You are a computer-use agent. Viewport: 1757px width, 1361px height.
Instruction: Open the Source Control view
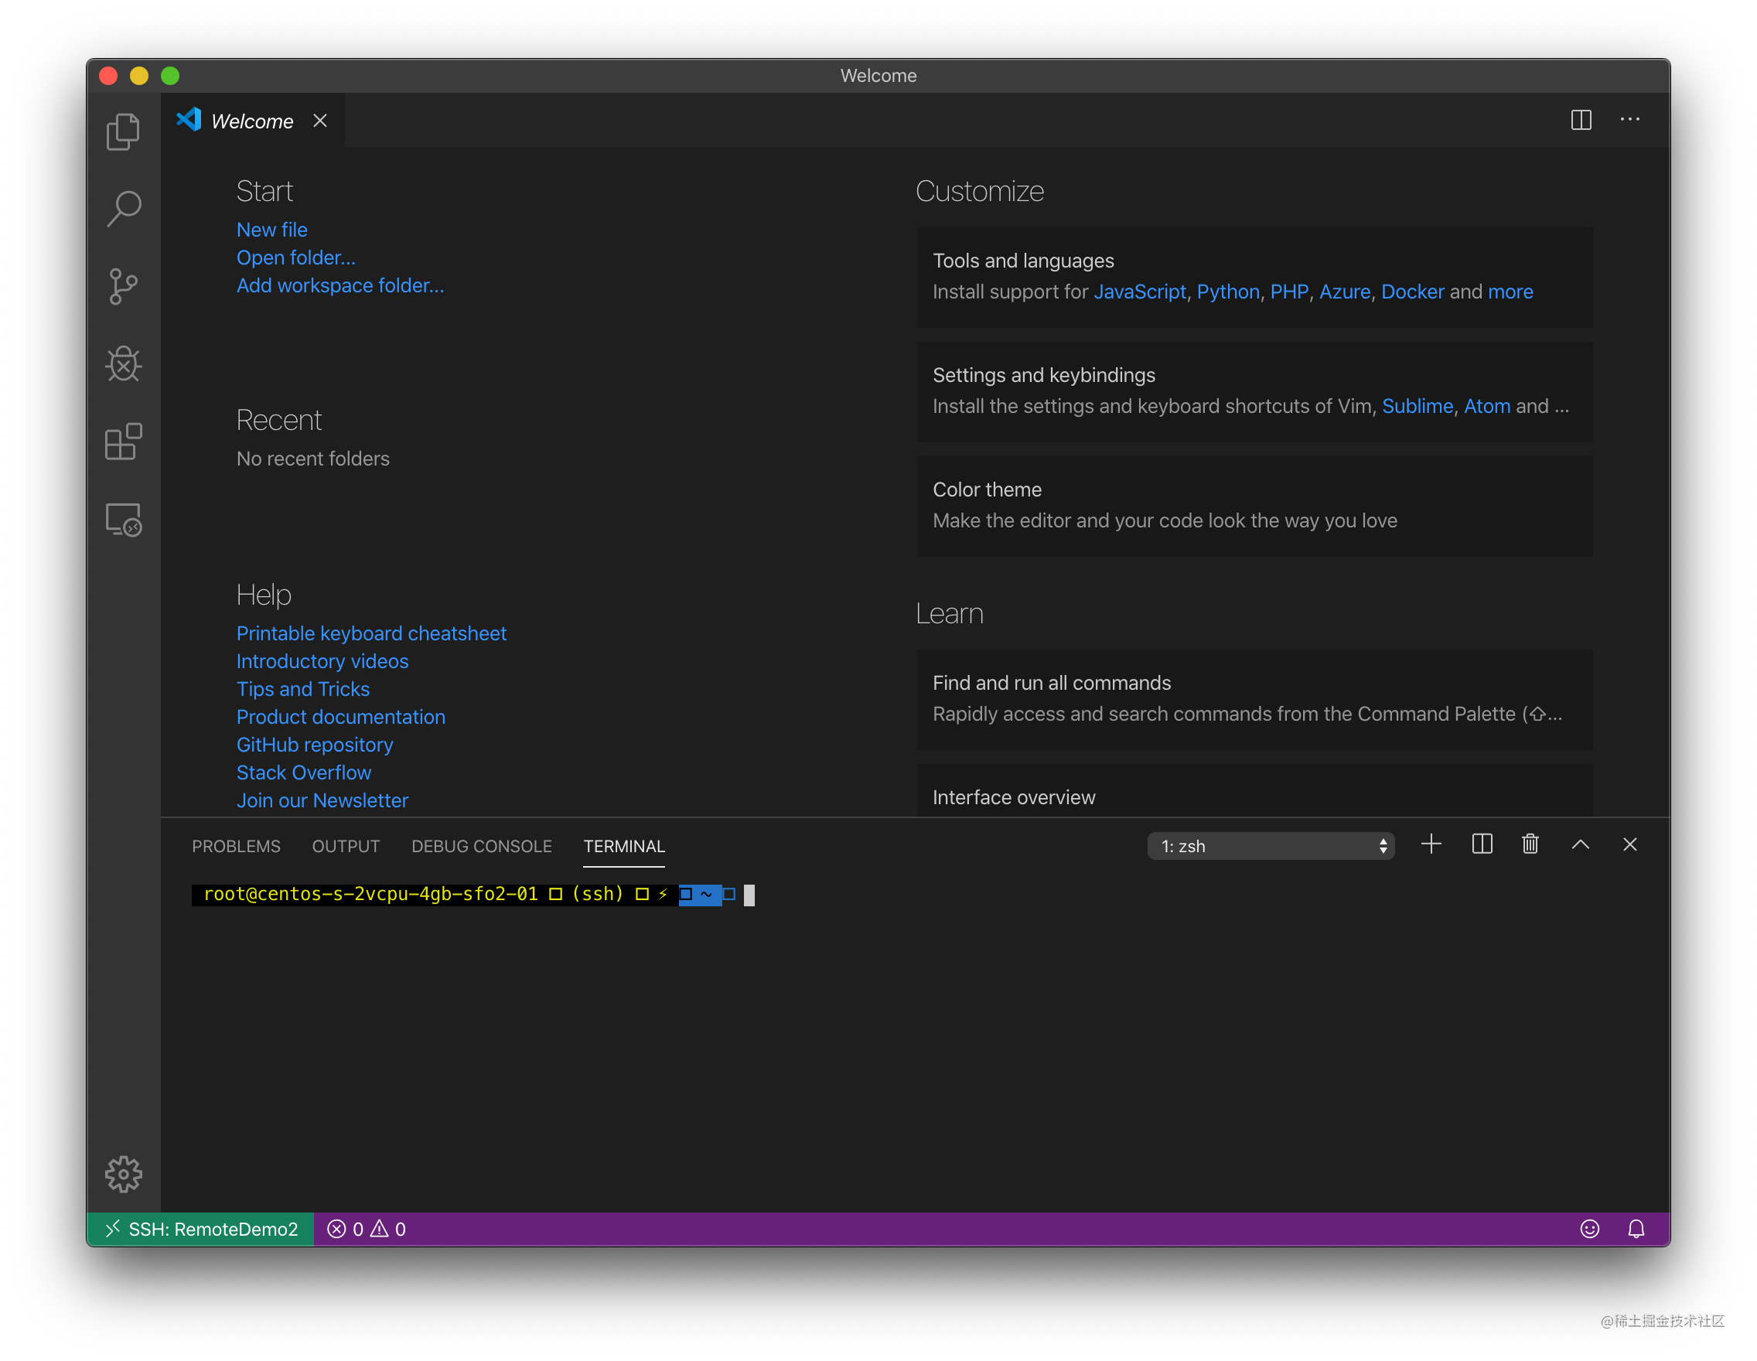[x=123, y=286]
